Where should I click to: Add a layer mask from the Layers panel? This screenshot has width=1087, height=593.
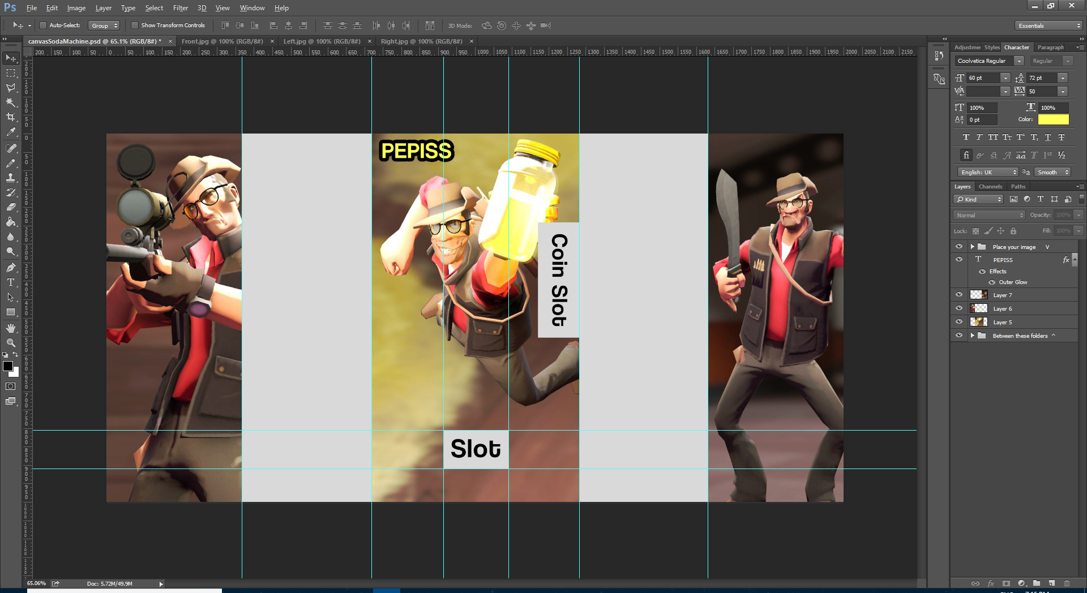click(x=1006, y=583)
